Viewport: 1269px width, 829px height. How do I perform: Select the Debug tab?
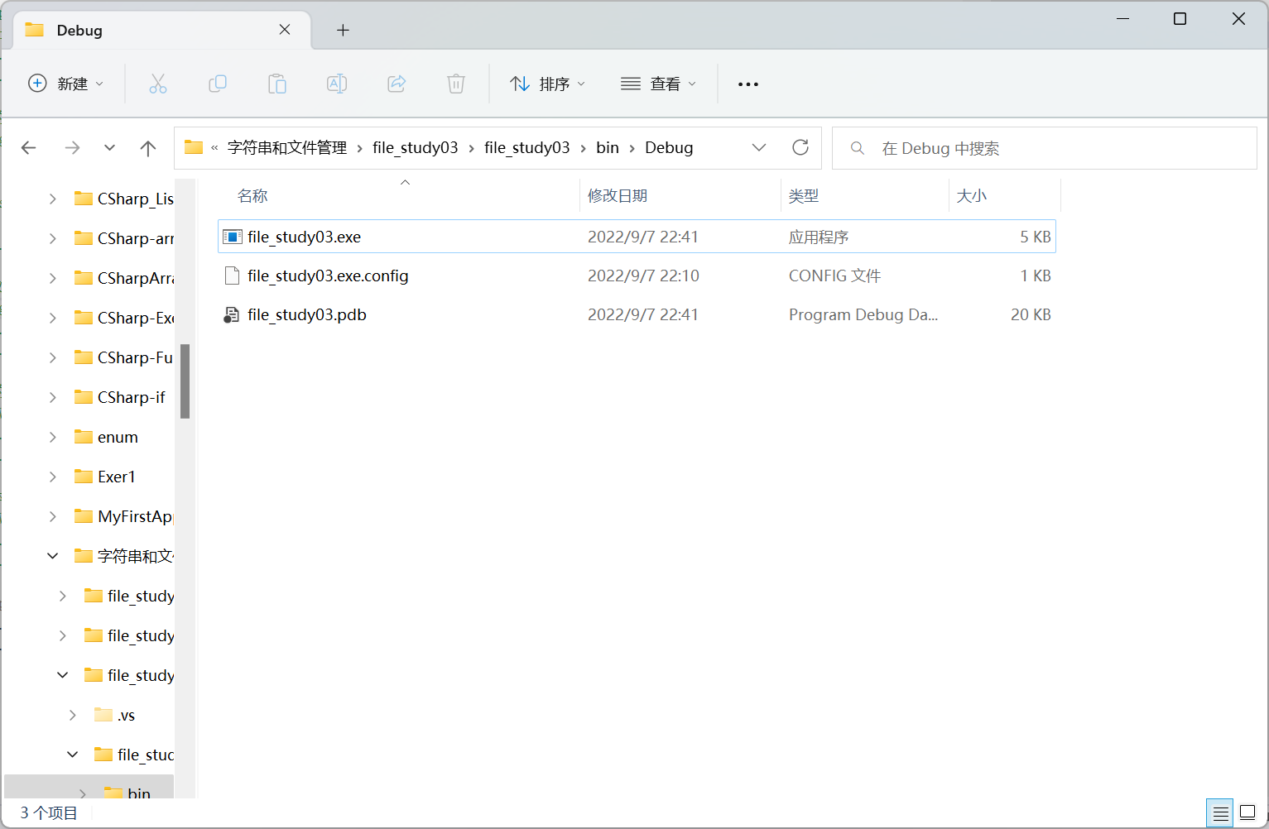point(162,31)
